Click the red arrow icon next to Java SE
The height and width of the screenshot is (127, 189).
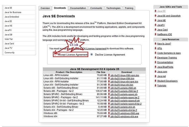coord(155,11)
